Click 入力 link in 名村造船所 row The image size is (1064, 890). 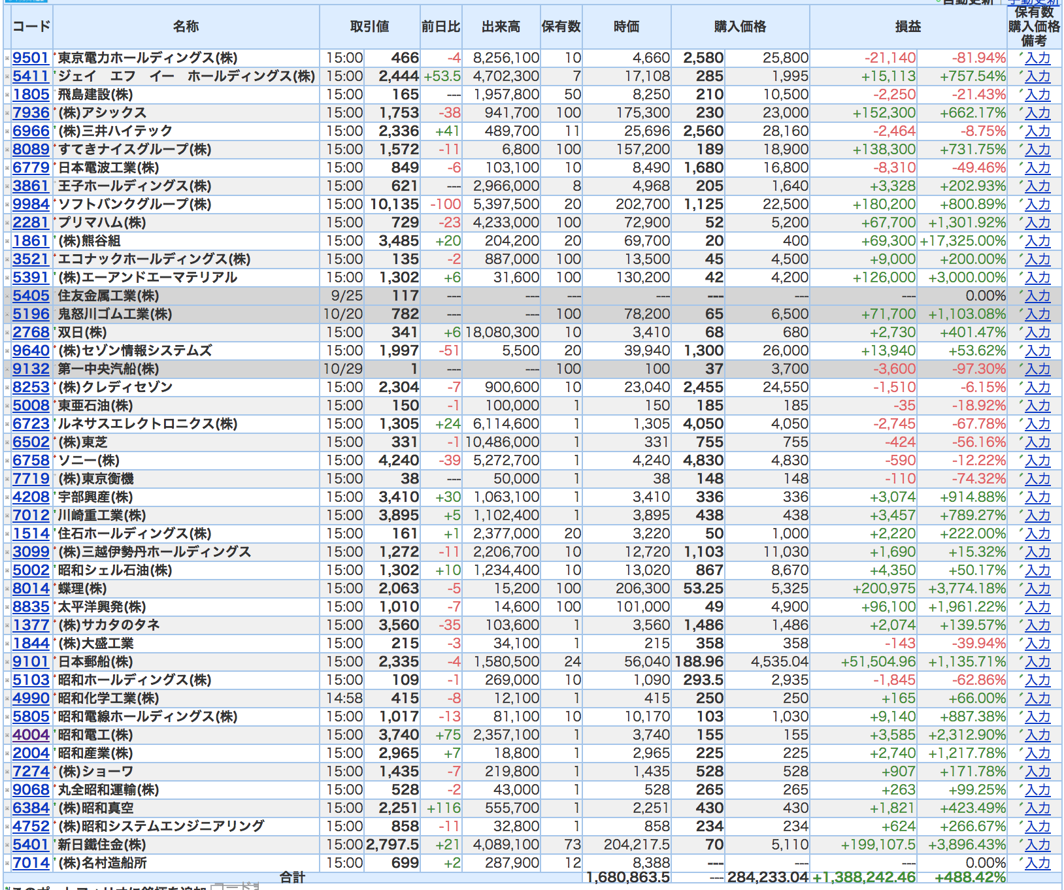point(1037,863)
